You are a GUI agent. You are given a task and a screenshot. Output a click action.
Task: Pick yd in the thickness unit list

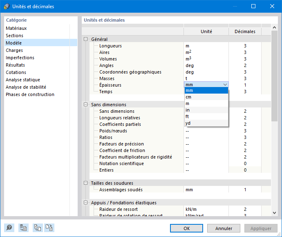click(x=188, y=123)
